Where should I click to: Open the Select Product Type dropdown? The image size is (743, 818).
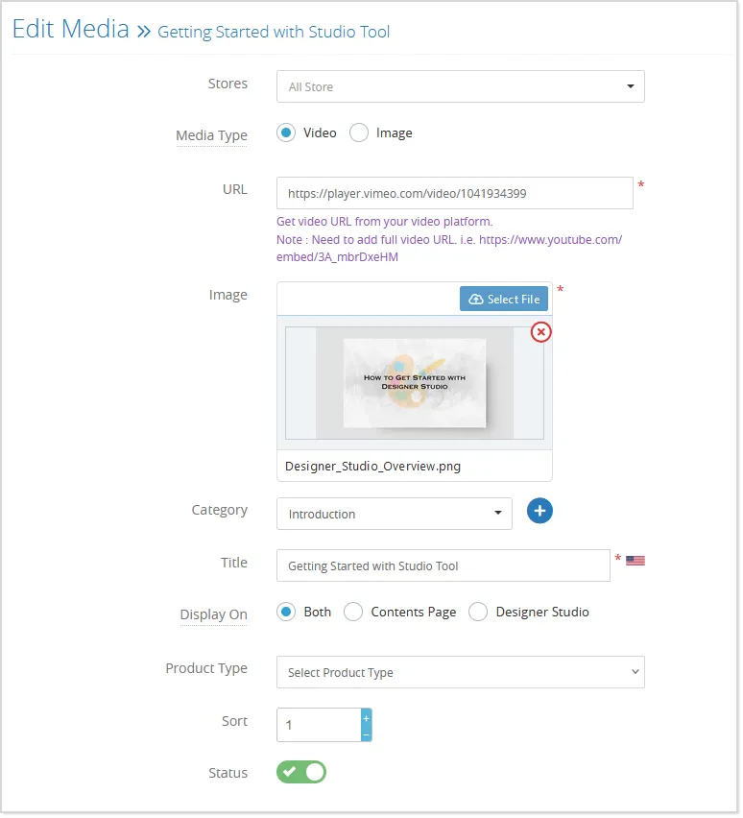click(x=462, y=674)
